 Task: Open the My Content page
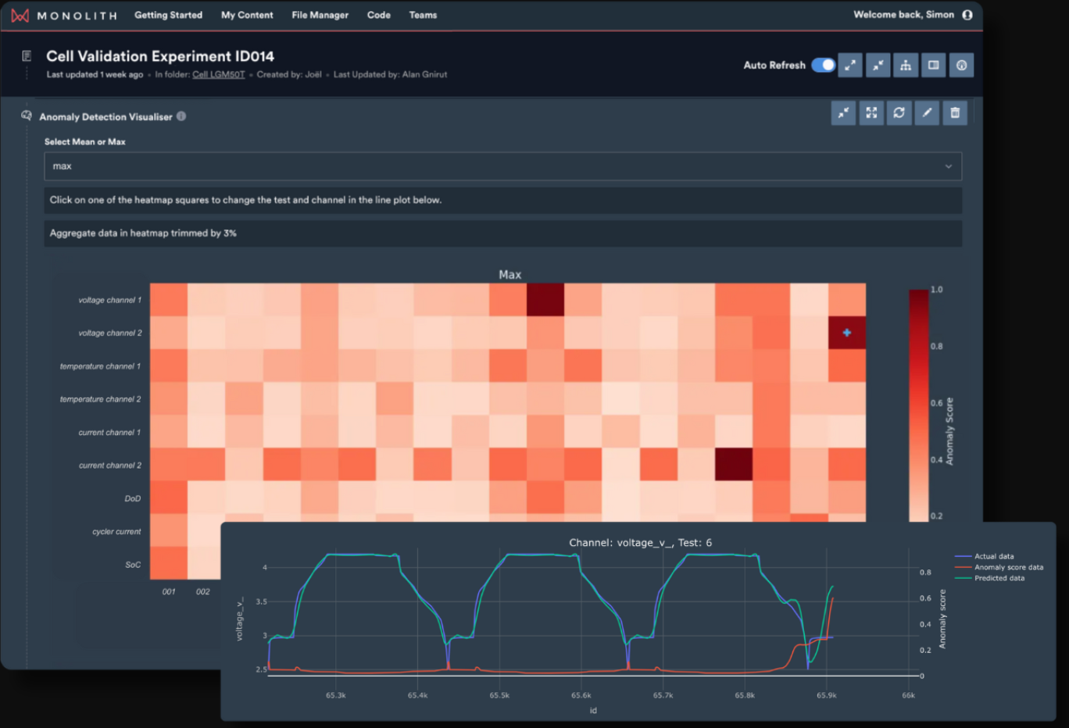tap(247, 15)
